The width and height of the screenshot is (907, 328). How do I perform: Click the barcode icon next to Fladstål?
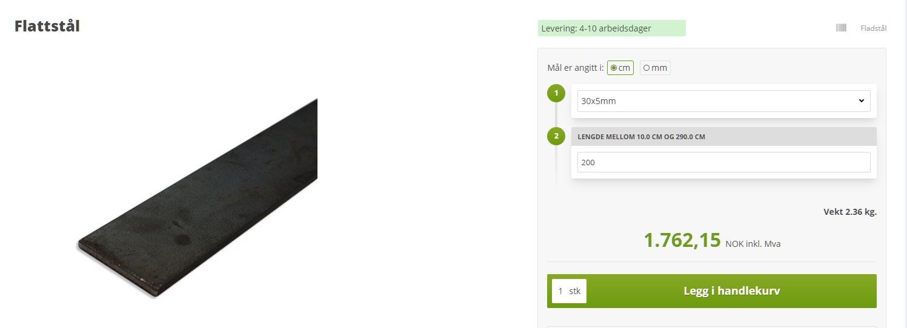[841, 28]
